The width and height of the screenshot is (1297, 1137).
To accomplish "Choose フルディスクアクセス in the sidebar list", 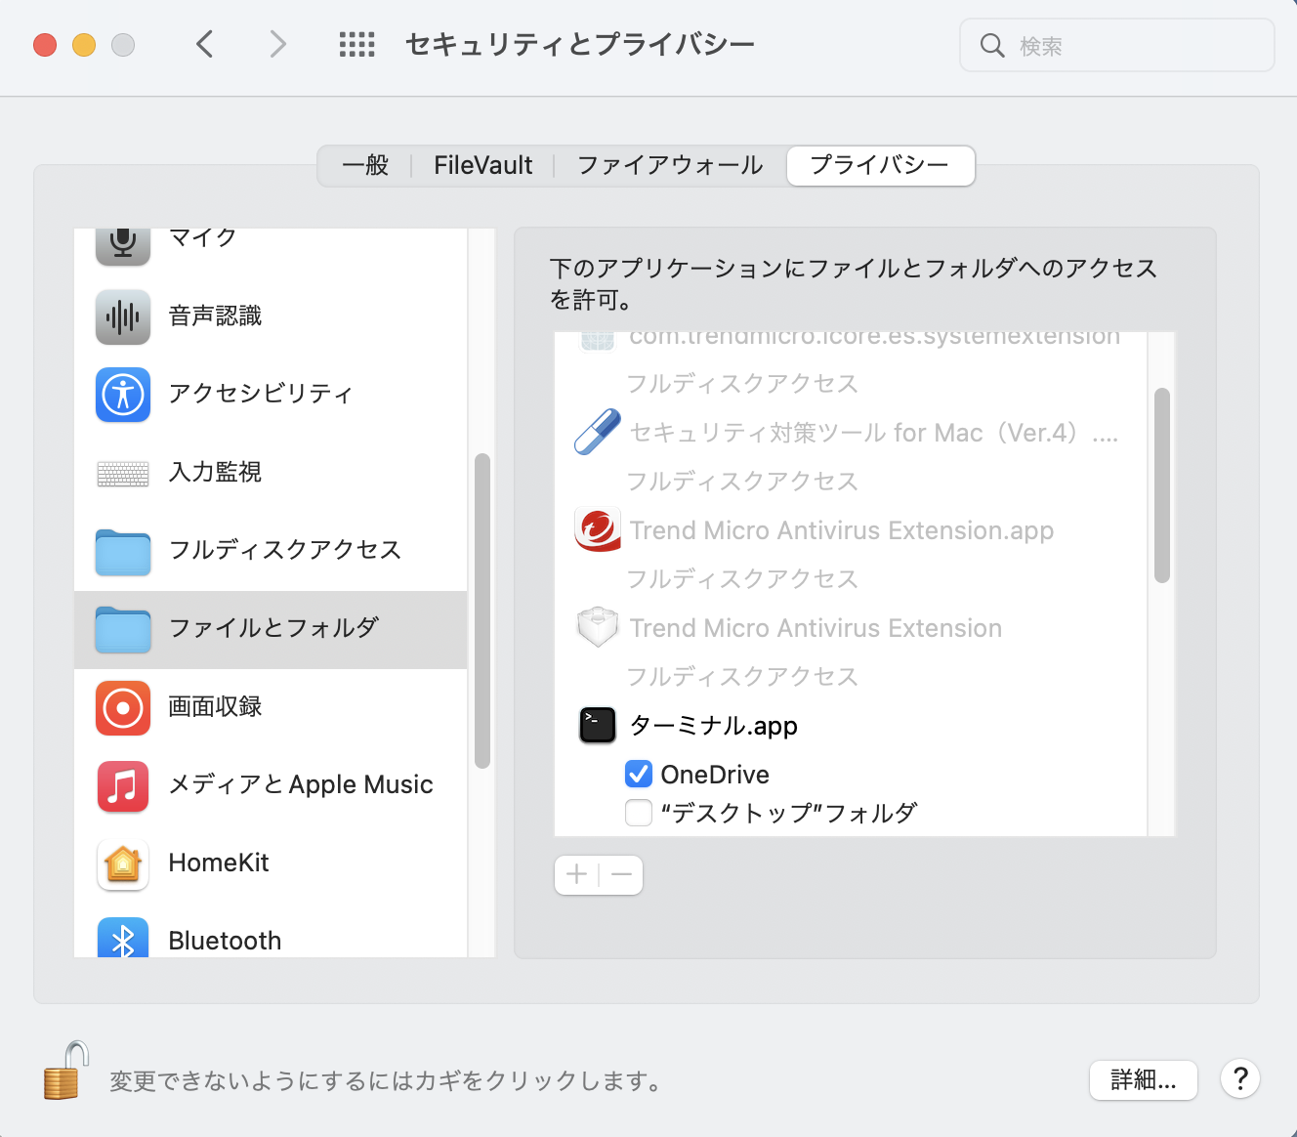I will point(285,551).
